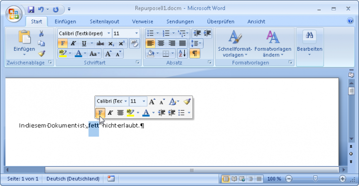Switch to full screen reading view
The height and width of the screenshot is (186, 359).
click(234, 179)
